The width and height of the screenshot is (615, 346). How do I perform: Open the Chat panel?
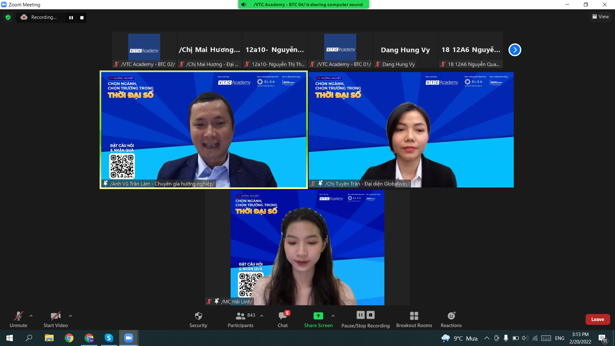283,319
